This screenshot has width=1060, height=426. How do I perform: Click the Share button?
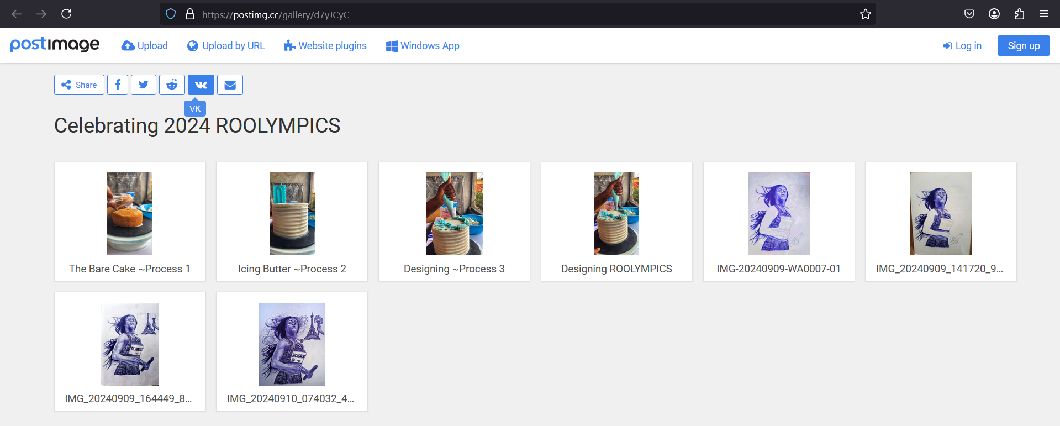click(79, 85)
